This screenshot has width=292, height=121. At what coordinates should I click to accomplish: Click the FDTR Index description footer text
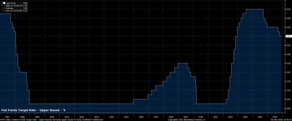[51, 120]
